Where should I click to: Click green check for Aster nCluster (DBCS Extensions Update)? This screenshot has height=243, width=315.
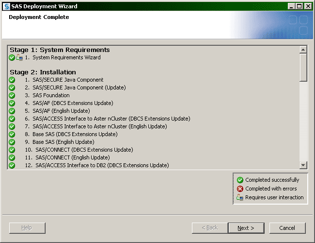(12, 119)
